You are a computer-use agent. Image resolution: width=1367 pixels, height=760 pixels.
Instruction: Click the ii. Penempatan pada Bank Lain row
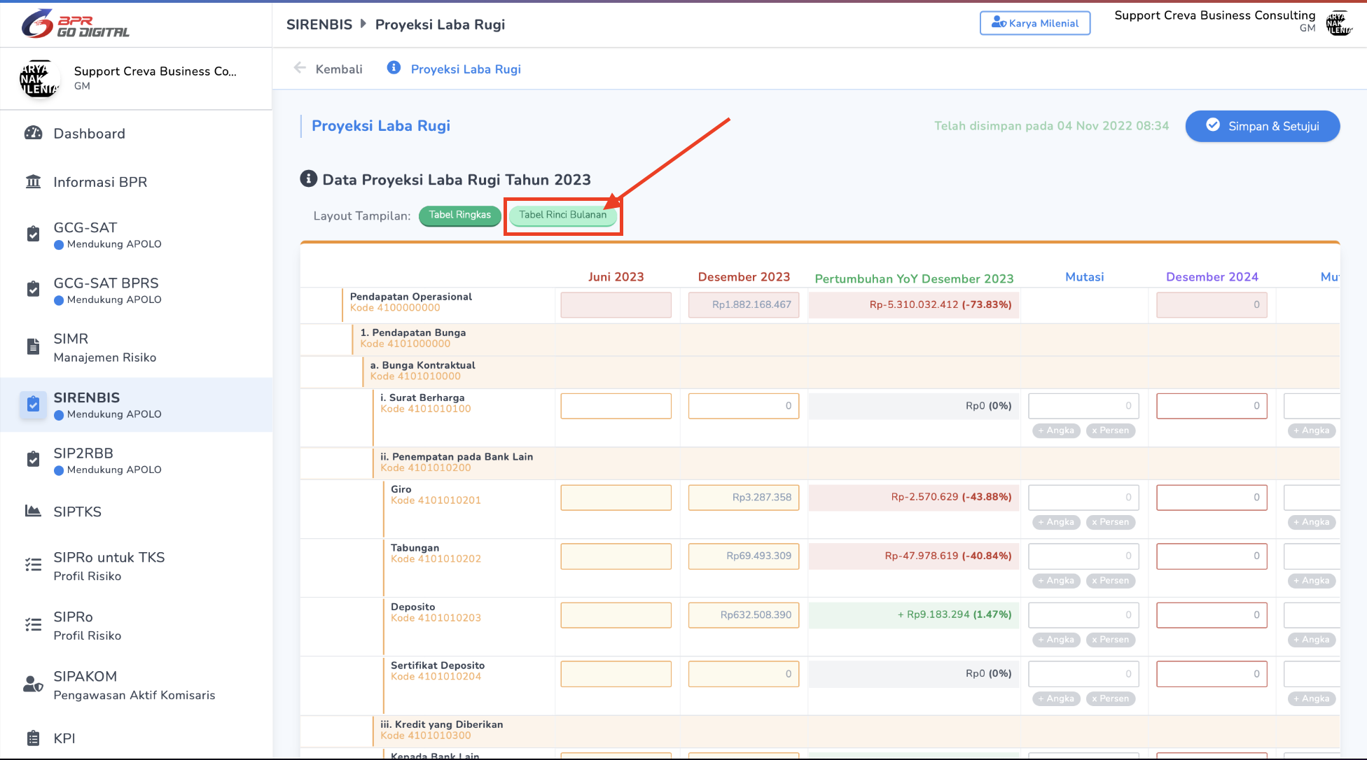(820, 463)
